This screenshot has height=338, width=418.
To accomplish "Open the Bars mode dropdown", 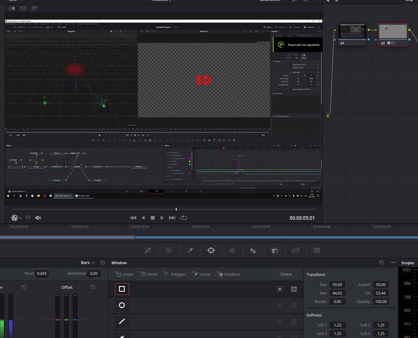I will tap(88, 262).
